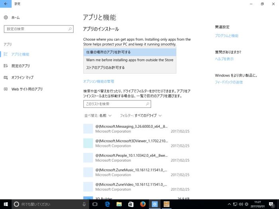
Task: Launch Microsoft Edge from the taskbar
Action: coord(107,204)
